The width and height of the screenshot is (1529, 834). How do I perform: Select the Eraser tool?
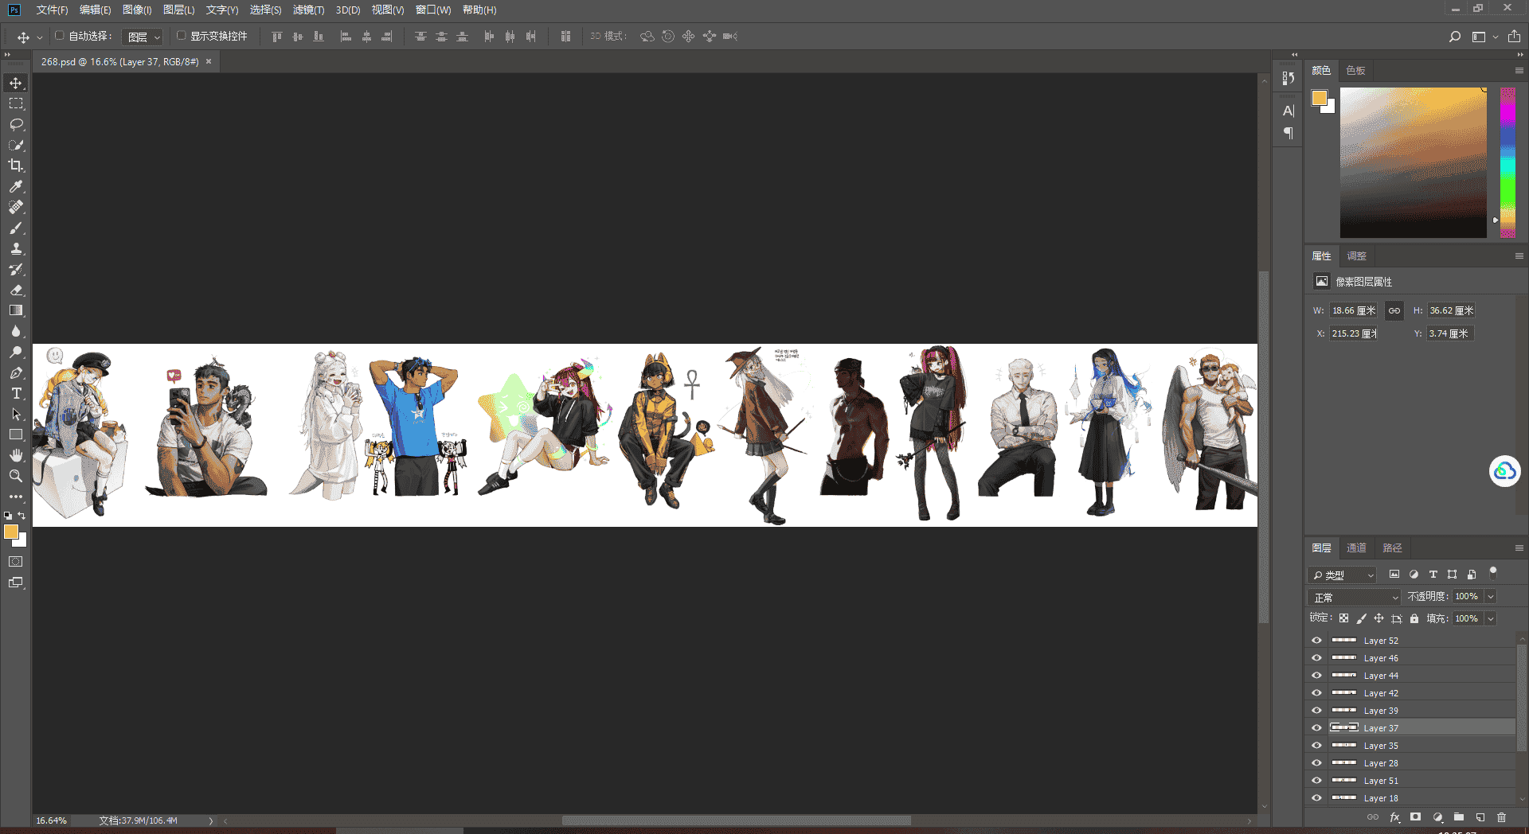pyautogui.click(x=16, y=290)
